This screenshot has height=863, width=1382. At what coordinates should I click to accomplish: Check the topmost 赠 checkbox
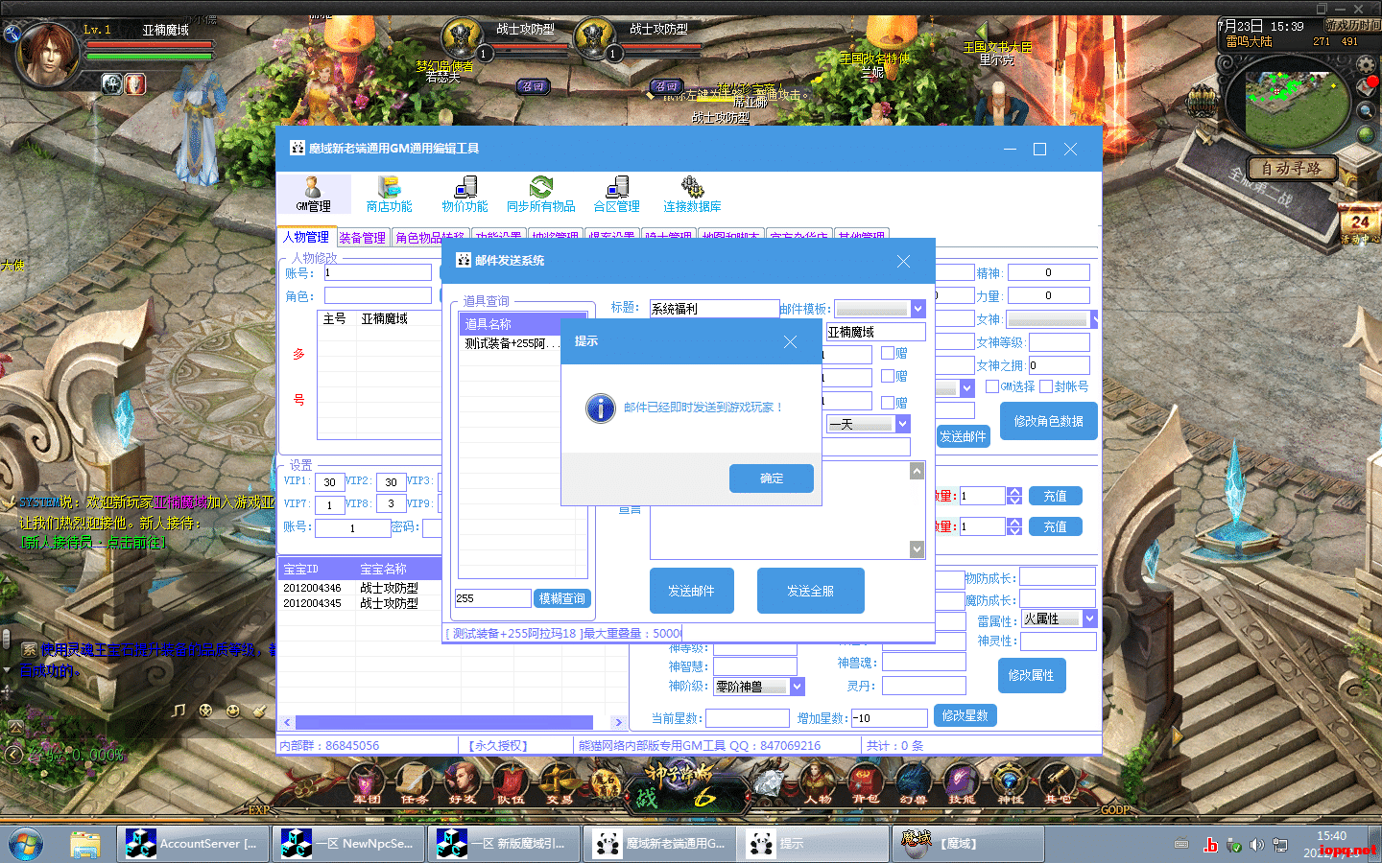tap(888, 353)
